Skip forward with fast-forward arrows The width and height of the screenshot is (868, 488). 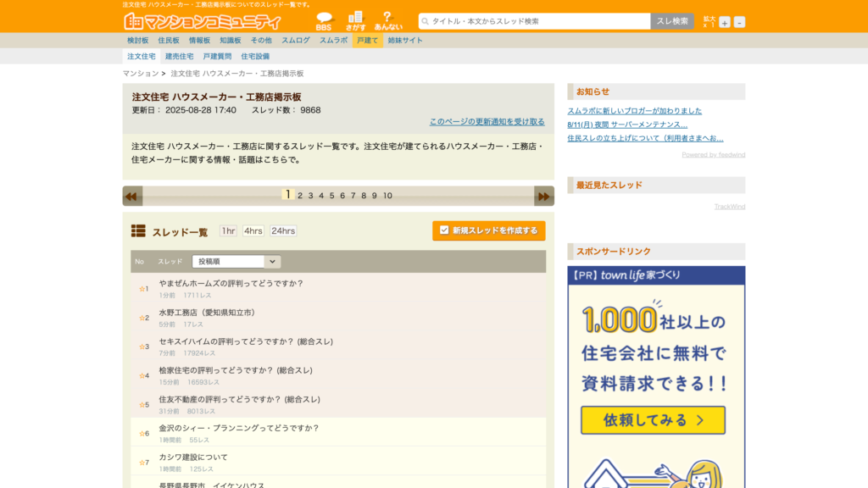(x=543, y=196)
